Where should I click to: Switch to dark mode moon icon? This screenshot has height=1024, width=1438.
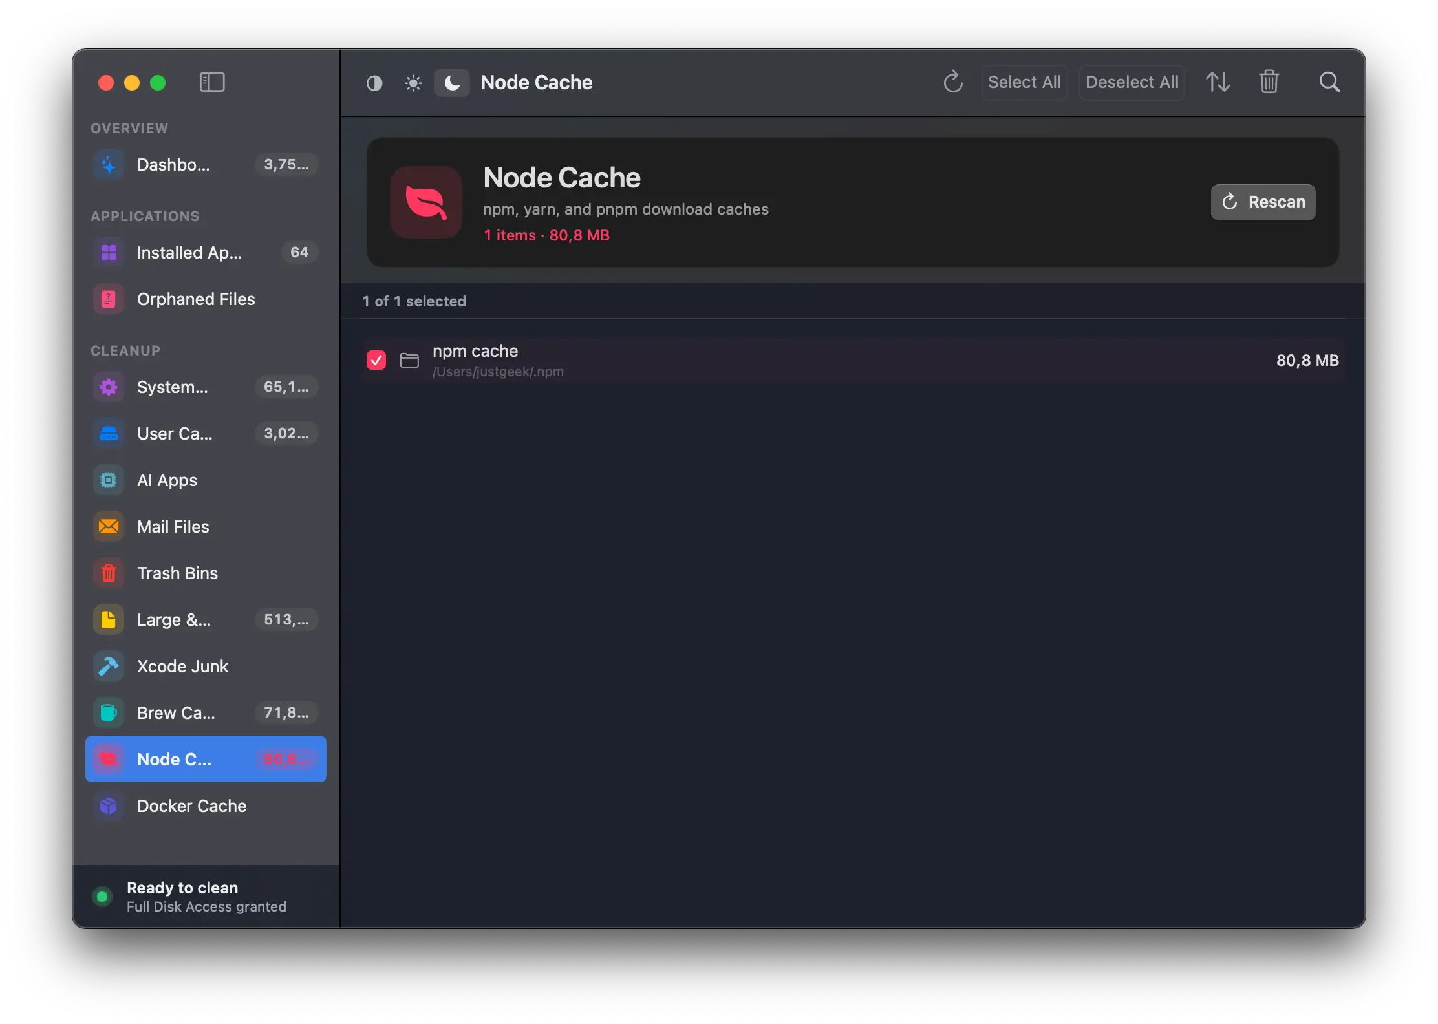[x=452, y=83]
